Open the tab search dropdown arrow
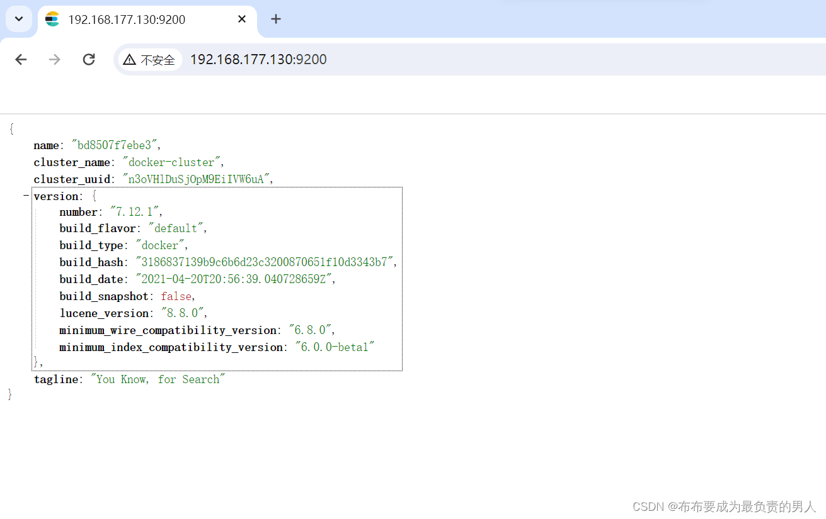This screenshot has width=826, height=519. tap(19, 19)
